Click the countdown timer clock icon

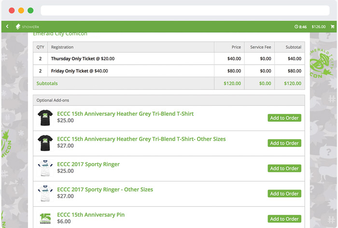296,27
